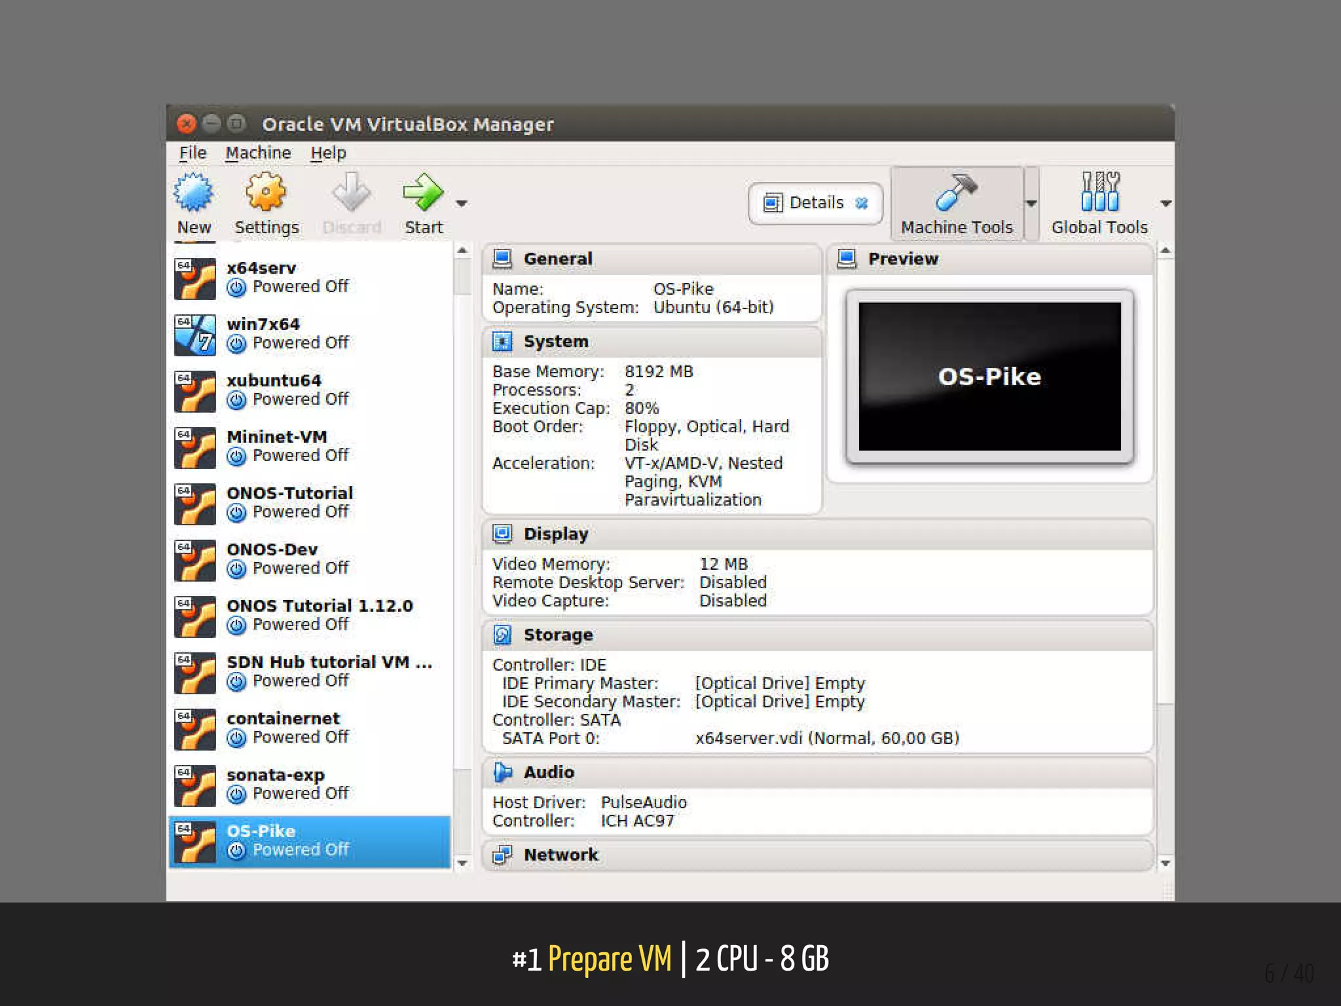The image size is (1341, 1006).
Task: Open the Machine Tools dropdown arrow
Action: click(1031, 204)
